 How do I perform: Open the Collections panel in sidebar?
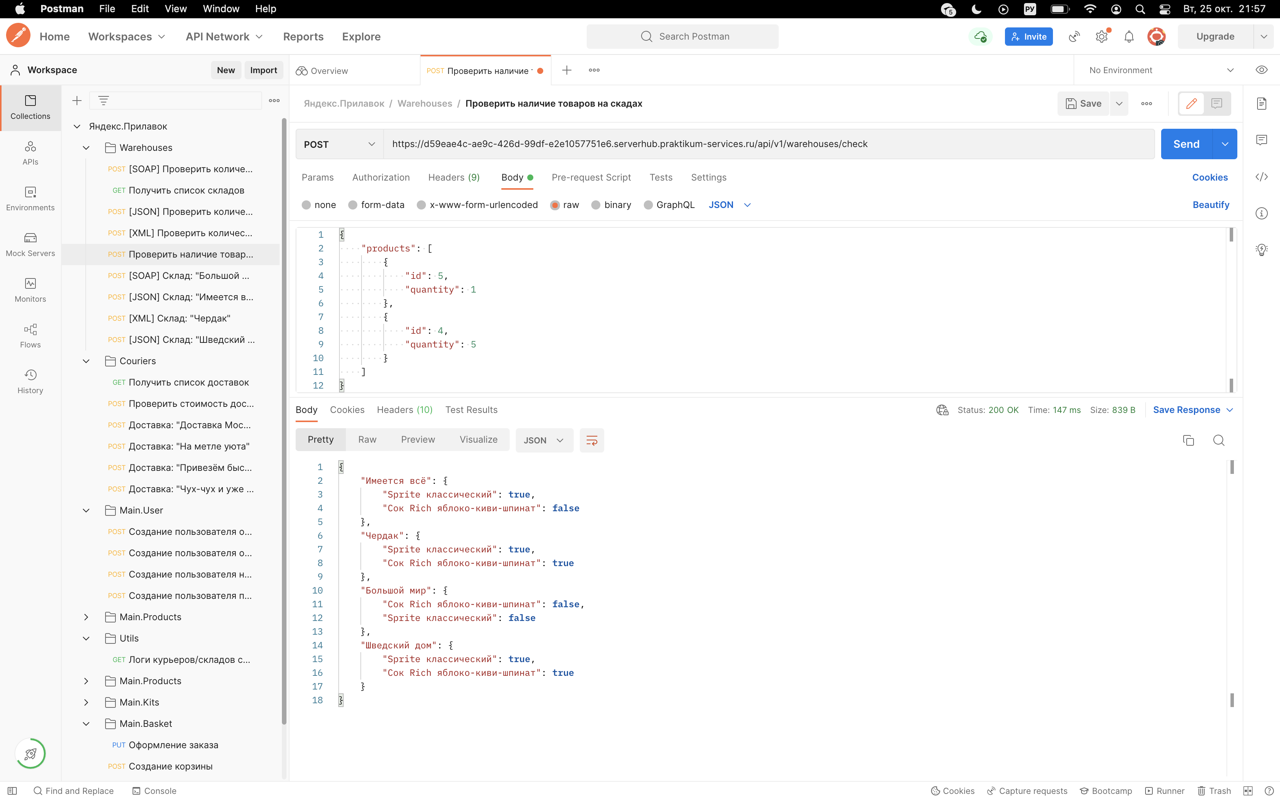tap(30, 107)
